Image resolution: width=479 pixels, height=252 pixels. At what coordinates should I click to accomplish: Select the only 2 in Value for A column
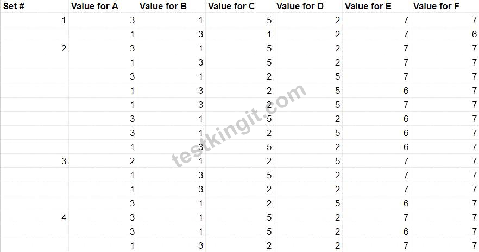103,161
